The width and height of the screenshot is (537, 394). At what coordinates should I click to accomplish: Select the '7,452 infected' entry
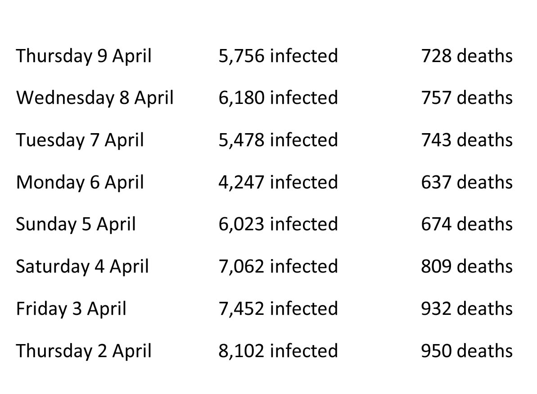point(278,308)
